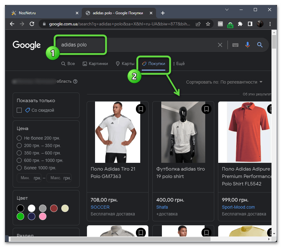Open the red Adipure polo photo

click(x=245, y=132)
